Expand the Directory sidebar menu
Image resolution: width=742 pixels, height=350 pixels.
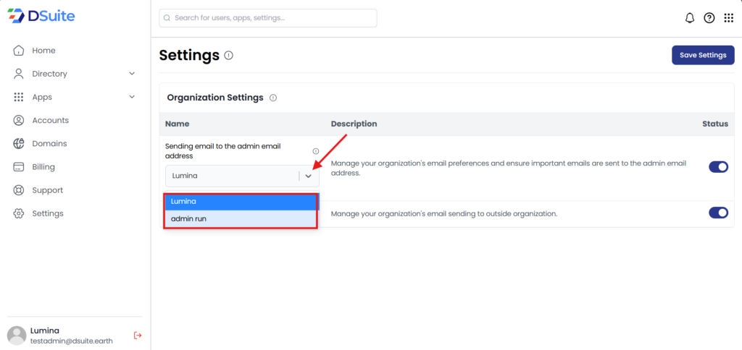point(132,74)
